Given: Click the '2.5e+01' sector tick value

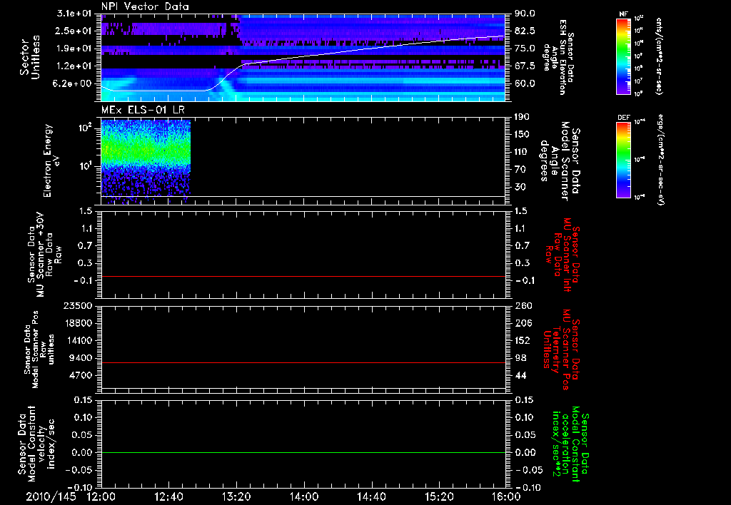Looking at the screenshot, I should tap(74, 31).
